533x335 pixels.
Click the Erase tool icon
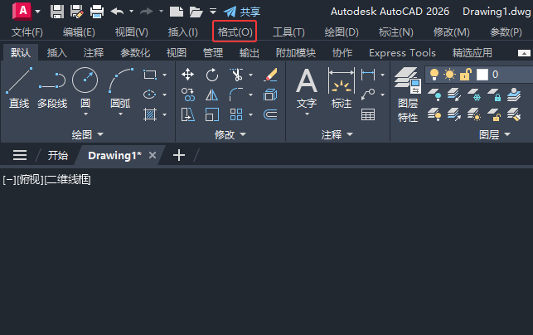270,75
